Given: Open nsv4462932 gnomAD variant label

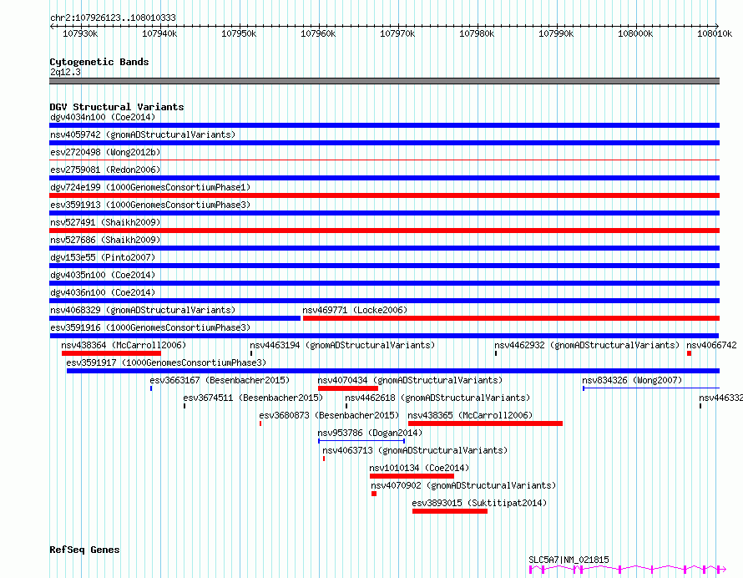Looking at the screenshot, I should [587, 345].
